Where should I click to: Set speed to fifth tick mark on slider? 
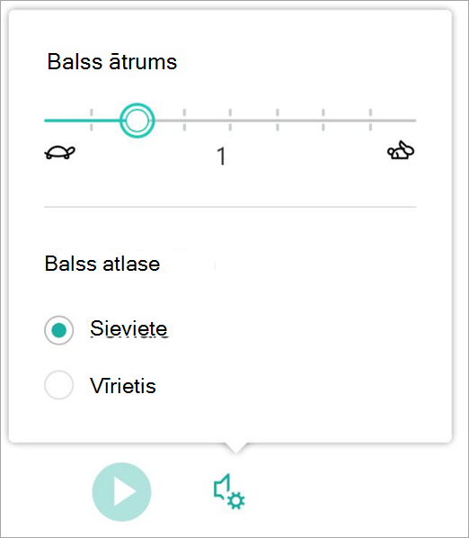click(x=278, y=120)
